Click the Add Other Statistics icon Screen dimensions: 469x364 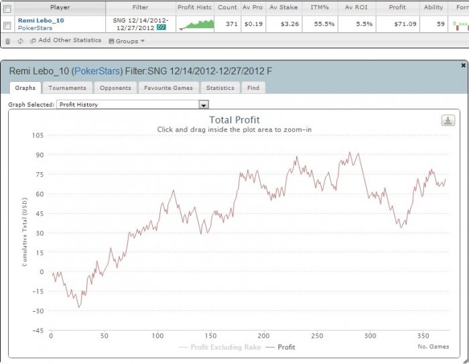[33, 41]
